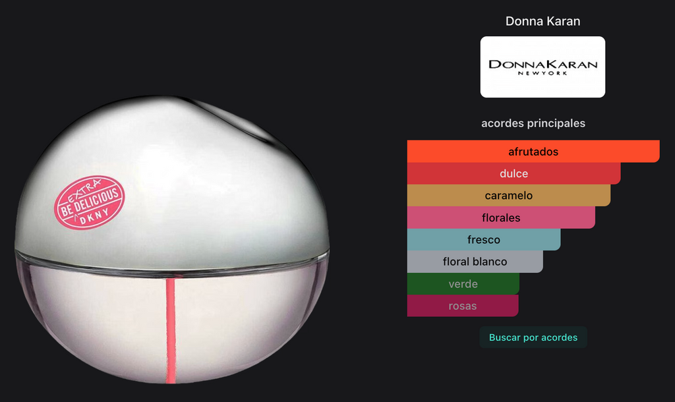The image size is (675, 402).
Task: Click the Donna Karan New York logo
Action: [x=543, y=67]
